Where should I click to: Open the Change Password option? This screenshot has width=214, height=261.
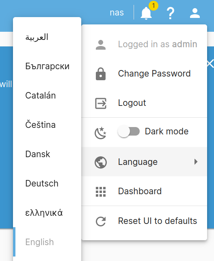click(144, 73)
